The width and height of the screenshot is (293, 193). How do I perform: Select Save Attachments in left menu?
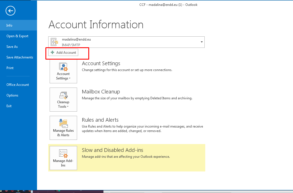[20, 57]
